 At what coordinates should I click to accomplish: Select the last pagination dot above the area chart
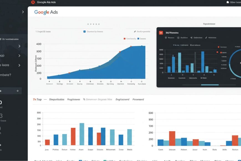tap(99, 24)
